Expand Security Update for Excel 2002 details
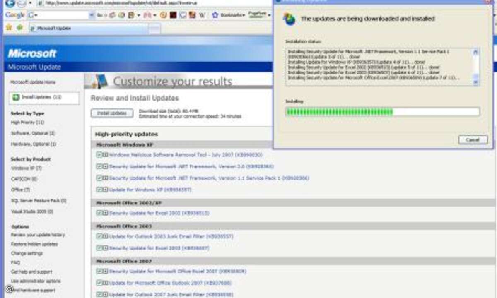Image resolution: width=497 pixels, height=298 pixels. point(105,213)
